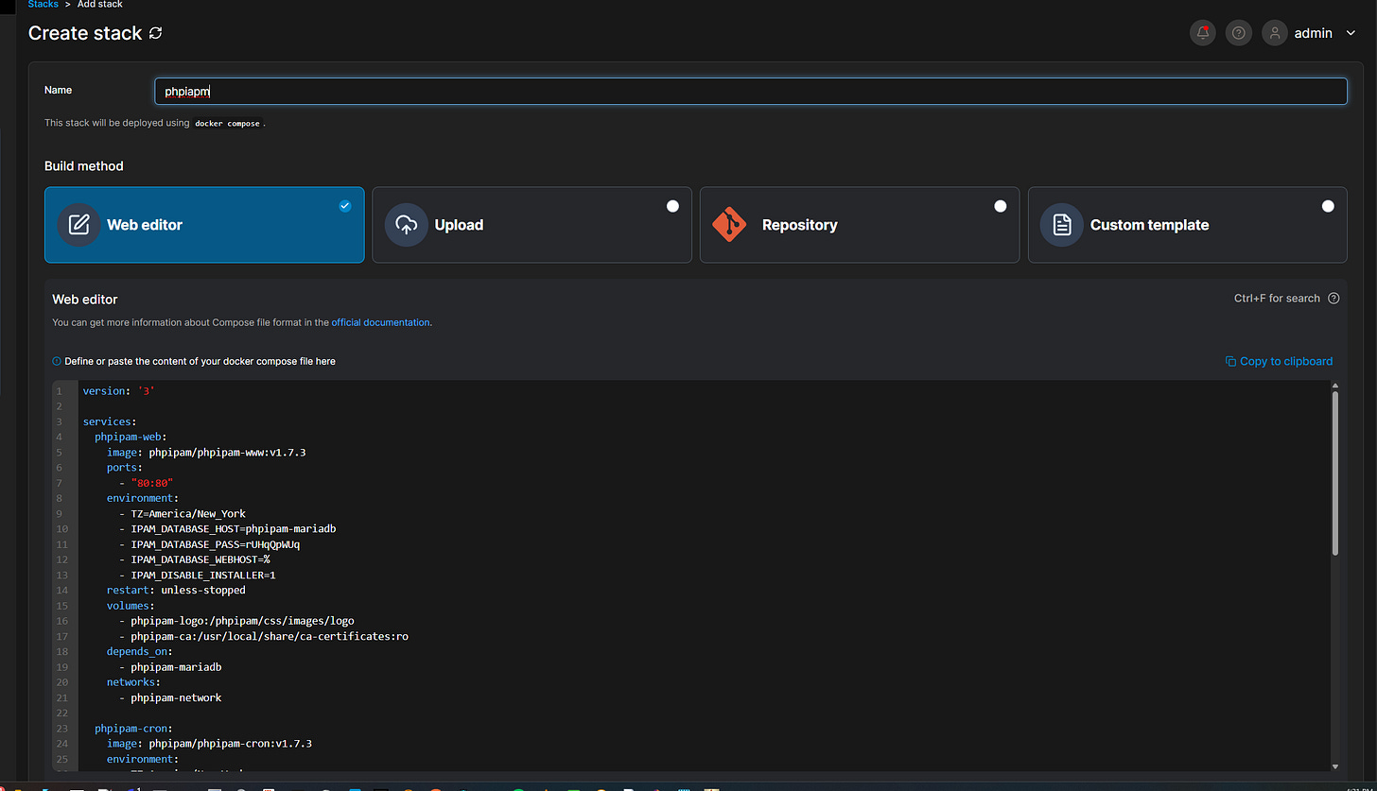Click line number 8 in the gutter

(x=61, y=498)
